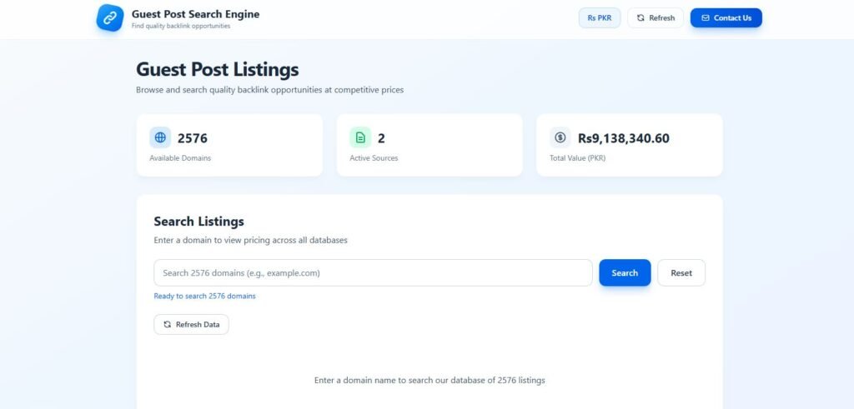Click the 2576 available domains count

coord(193,138)
